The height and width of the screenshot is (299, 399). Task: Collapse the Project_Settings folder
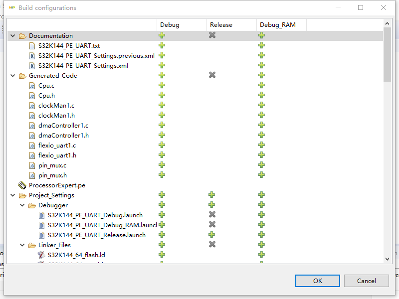pyautogui.click(x=13, y=195)
